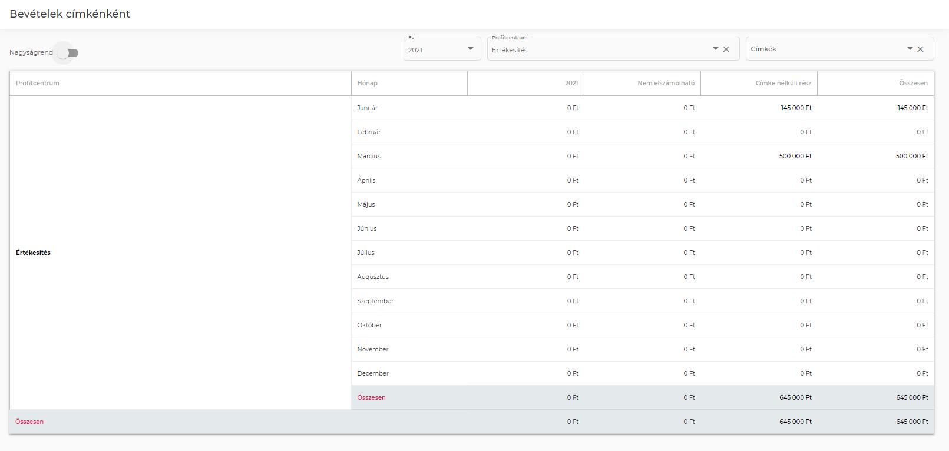Clear the Profitcentrum Értékesítés selection

click(726, 49)
